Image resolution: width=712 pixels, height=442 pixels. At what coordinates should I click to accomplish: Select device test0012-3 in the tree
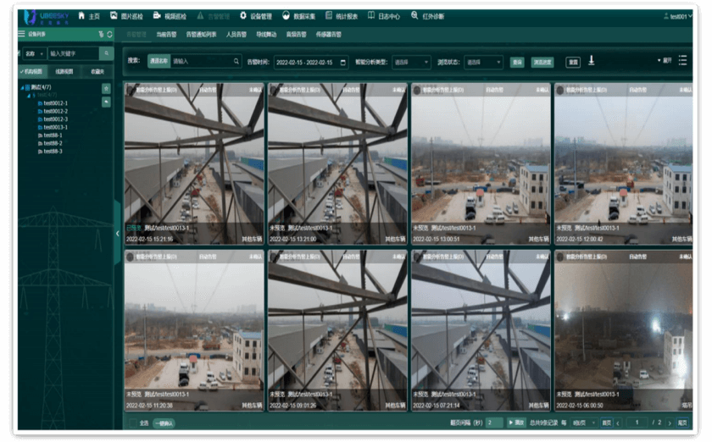point(53,119)
